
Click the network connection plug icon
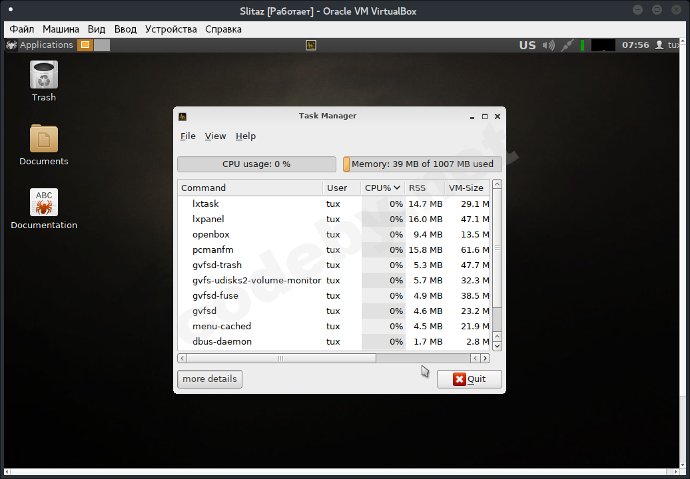[x=567, y=45]
